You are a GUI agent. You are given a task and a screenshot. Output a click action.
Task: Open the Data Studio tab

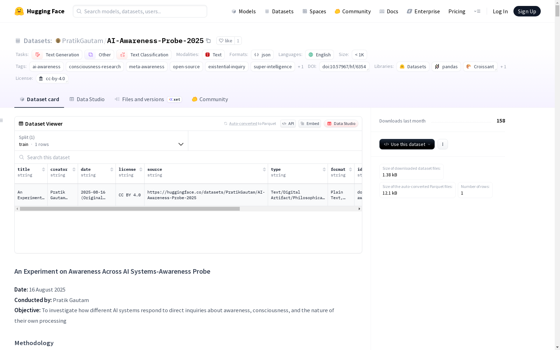pyautogui.click(x=87, y=99)
